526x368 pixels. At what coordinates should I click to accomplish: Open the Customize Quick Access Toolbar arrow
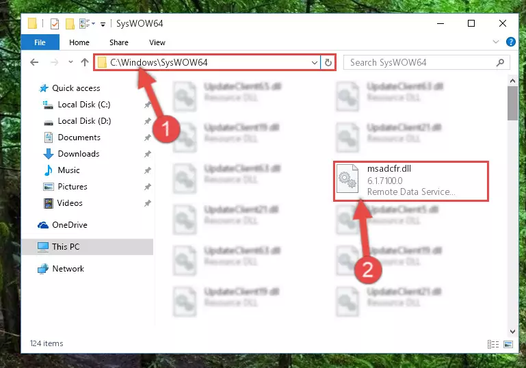(103, 24)
